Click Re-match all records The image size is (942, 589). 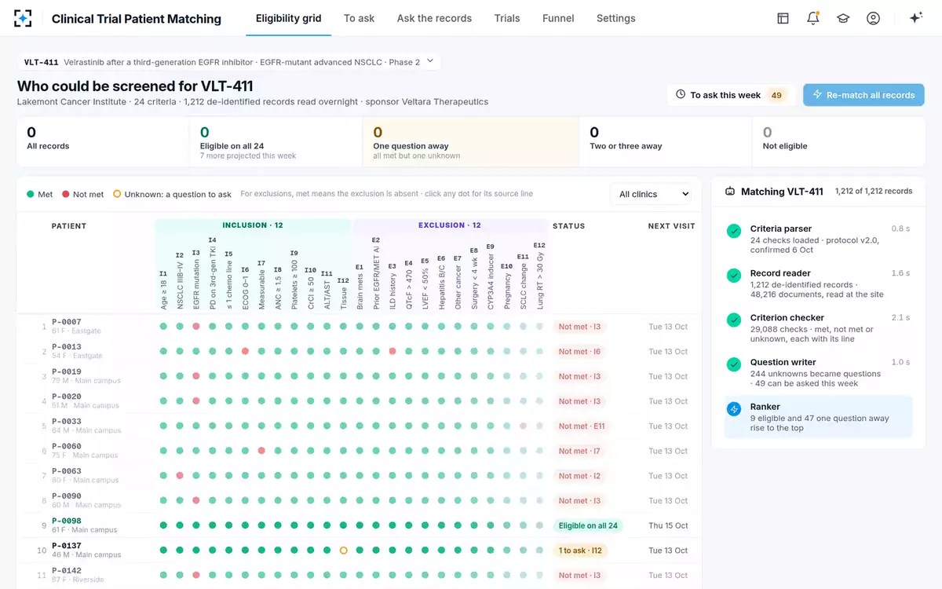863,95
